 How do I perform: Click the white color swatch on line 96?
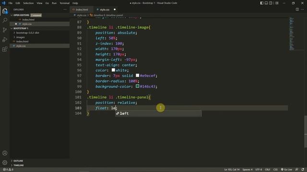pos(113,70)
